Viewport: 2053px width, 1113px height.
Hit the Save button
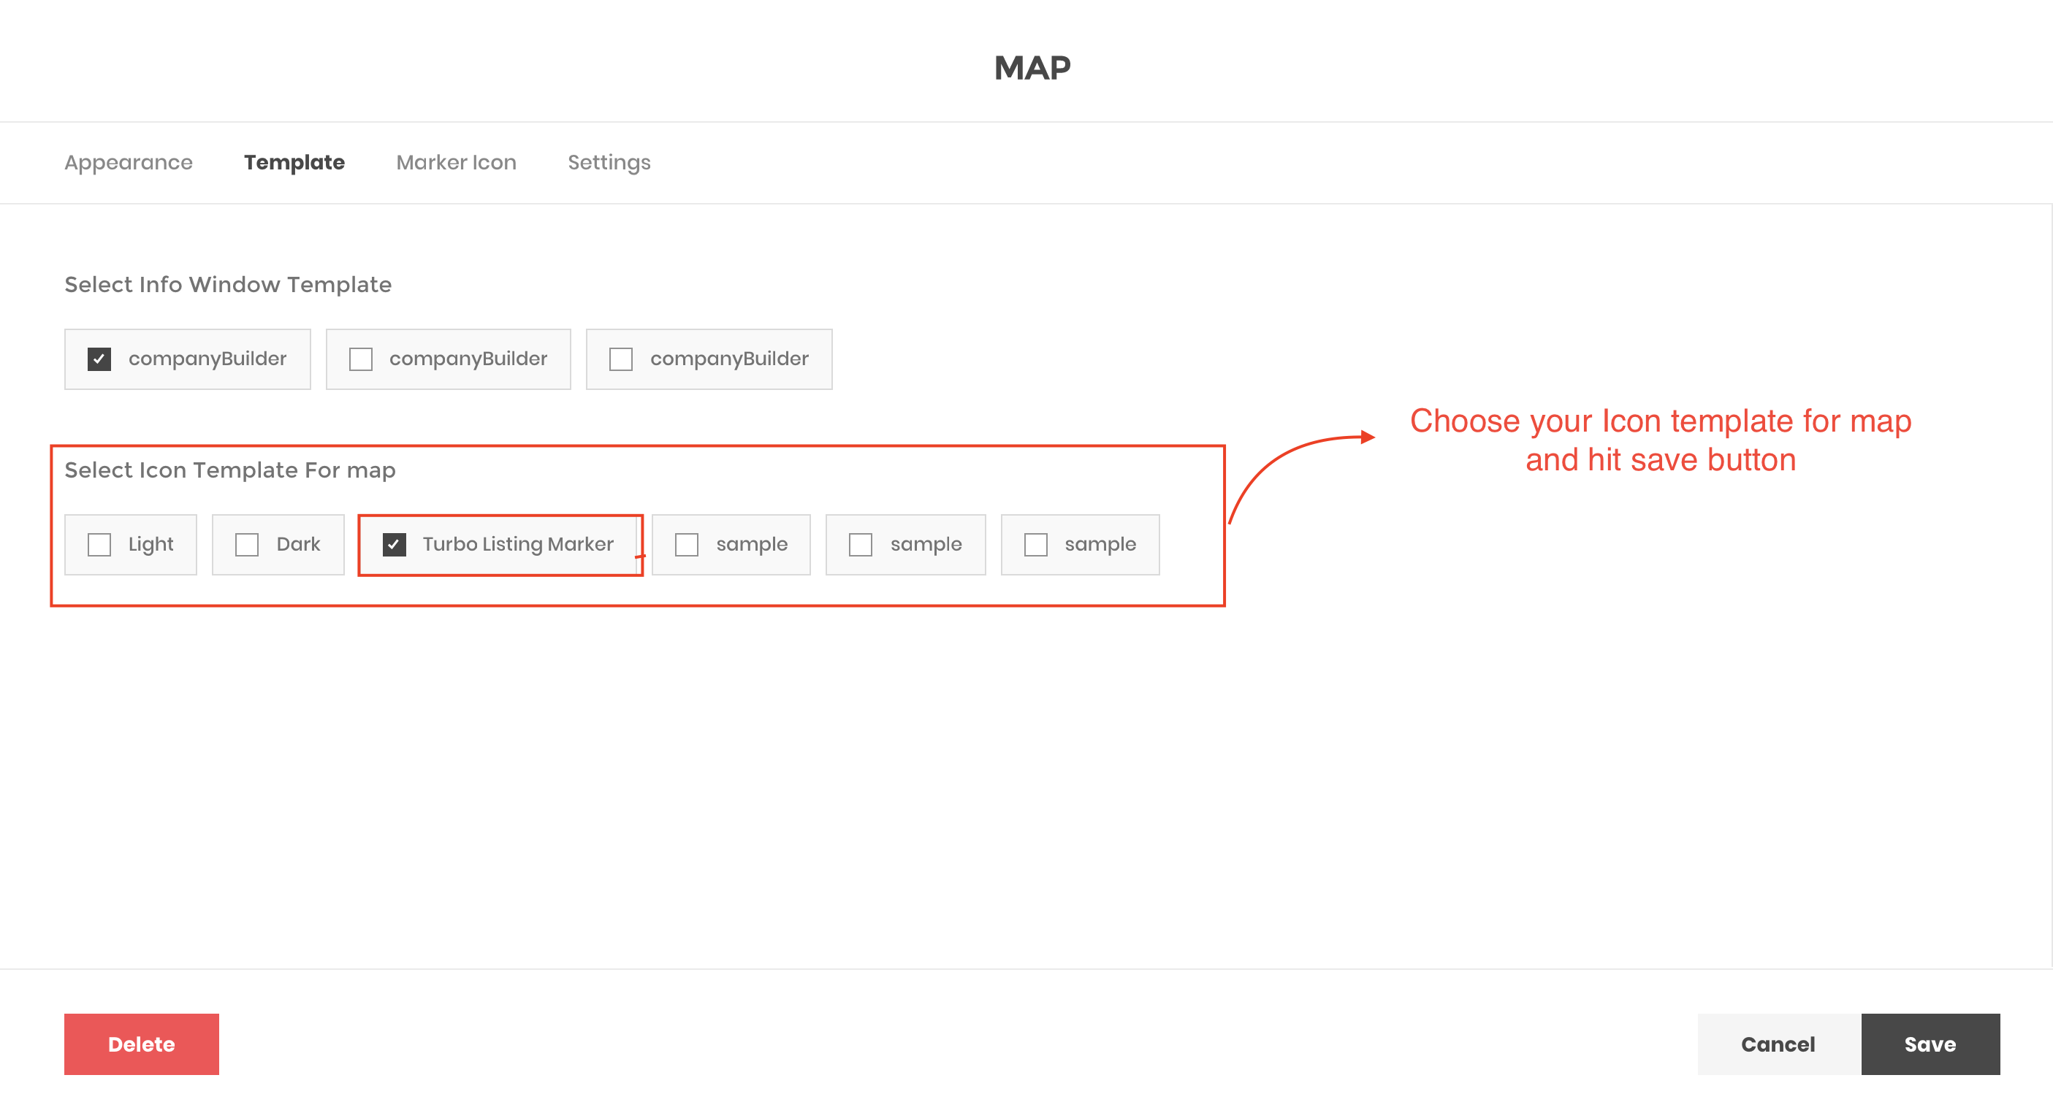[1930, 1044]
